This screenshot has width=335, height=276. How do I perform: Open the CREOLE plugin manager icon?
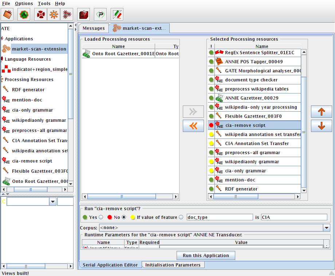(100, 15)
